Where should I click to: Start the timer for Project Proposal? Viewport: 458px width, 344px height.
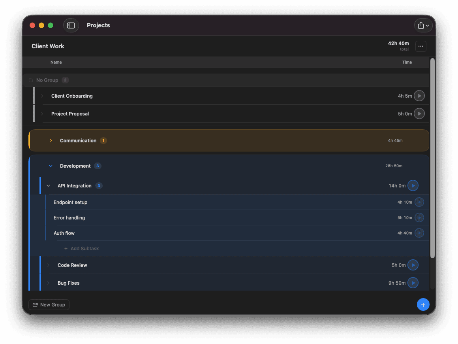[419, 113]
